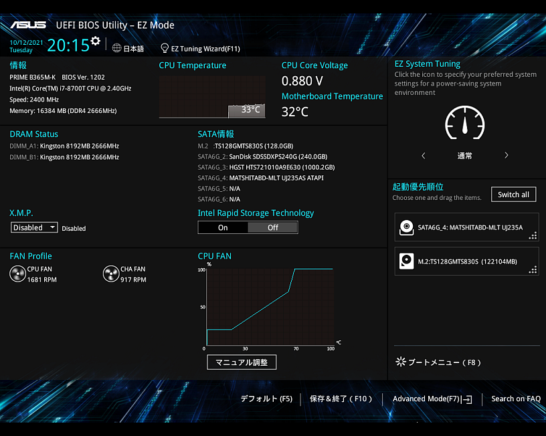This screenshot has width=546, height=436.
Task: Click the Speed: 2400 MHz line
Action: pyautogui.click(x=34, y=100)
